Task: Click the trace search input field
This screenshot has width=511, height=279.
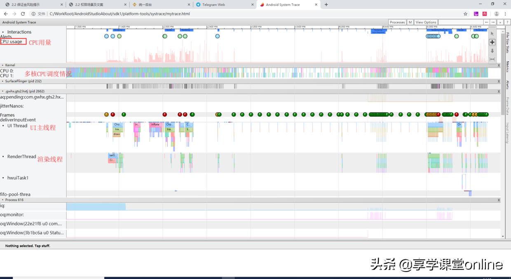Action: [460, 22]
